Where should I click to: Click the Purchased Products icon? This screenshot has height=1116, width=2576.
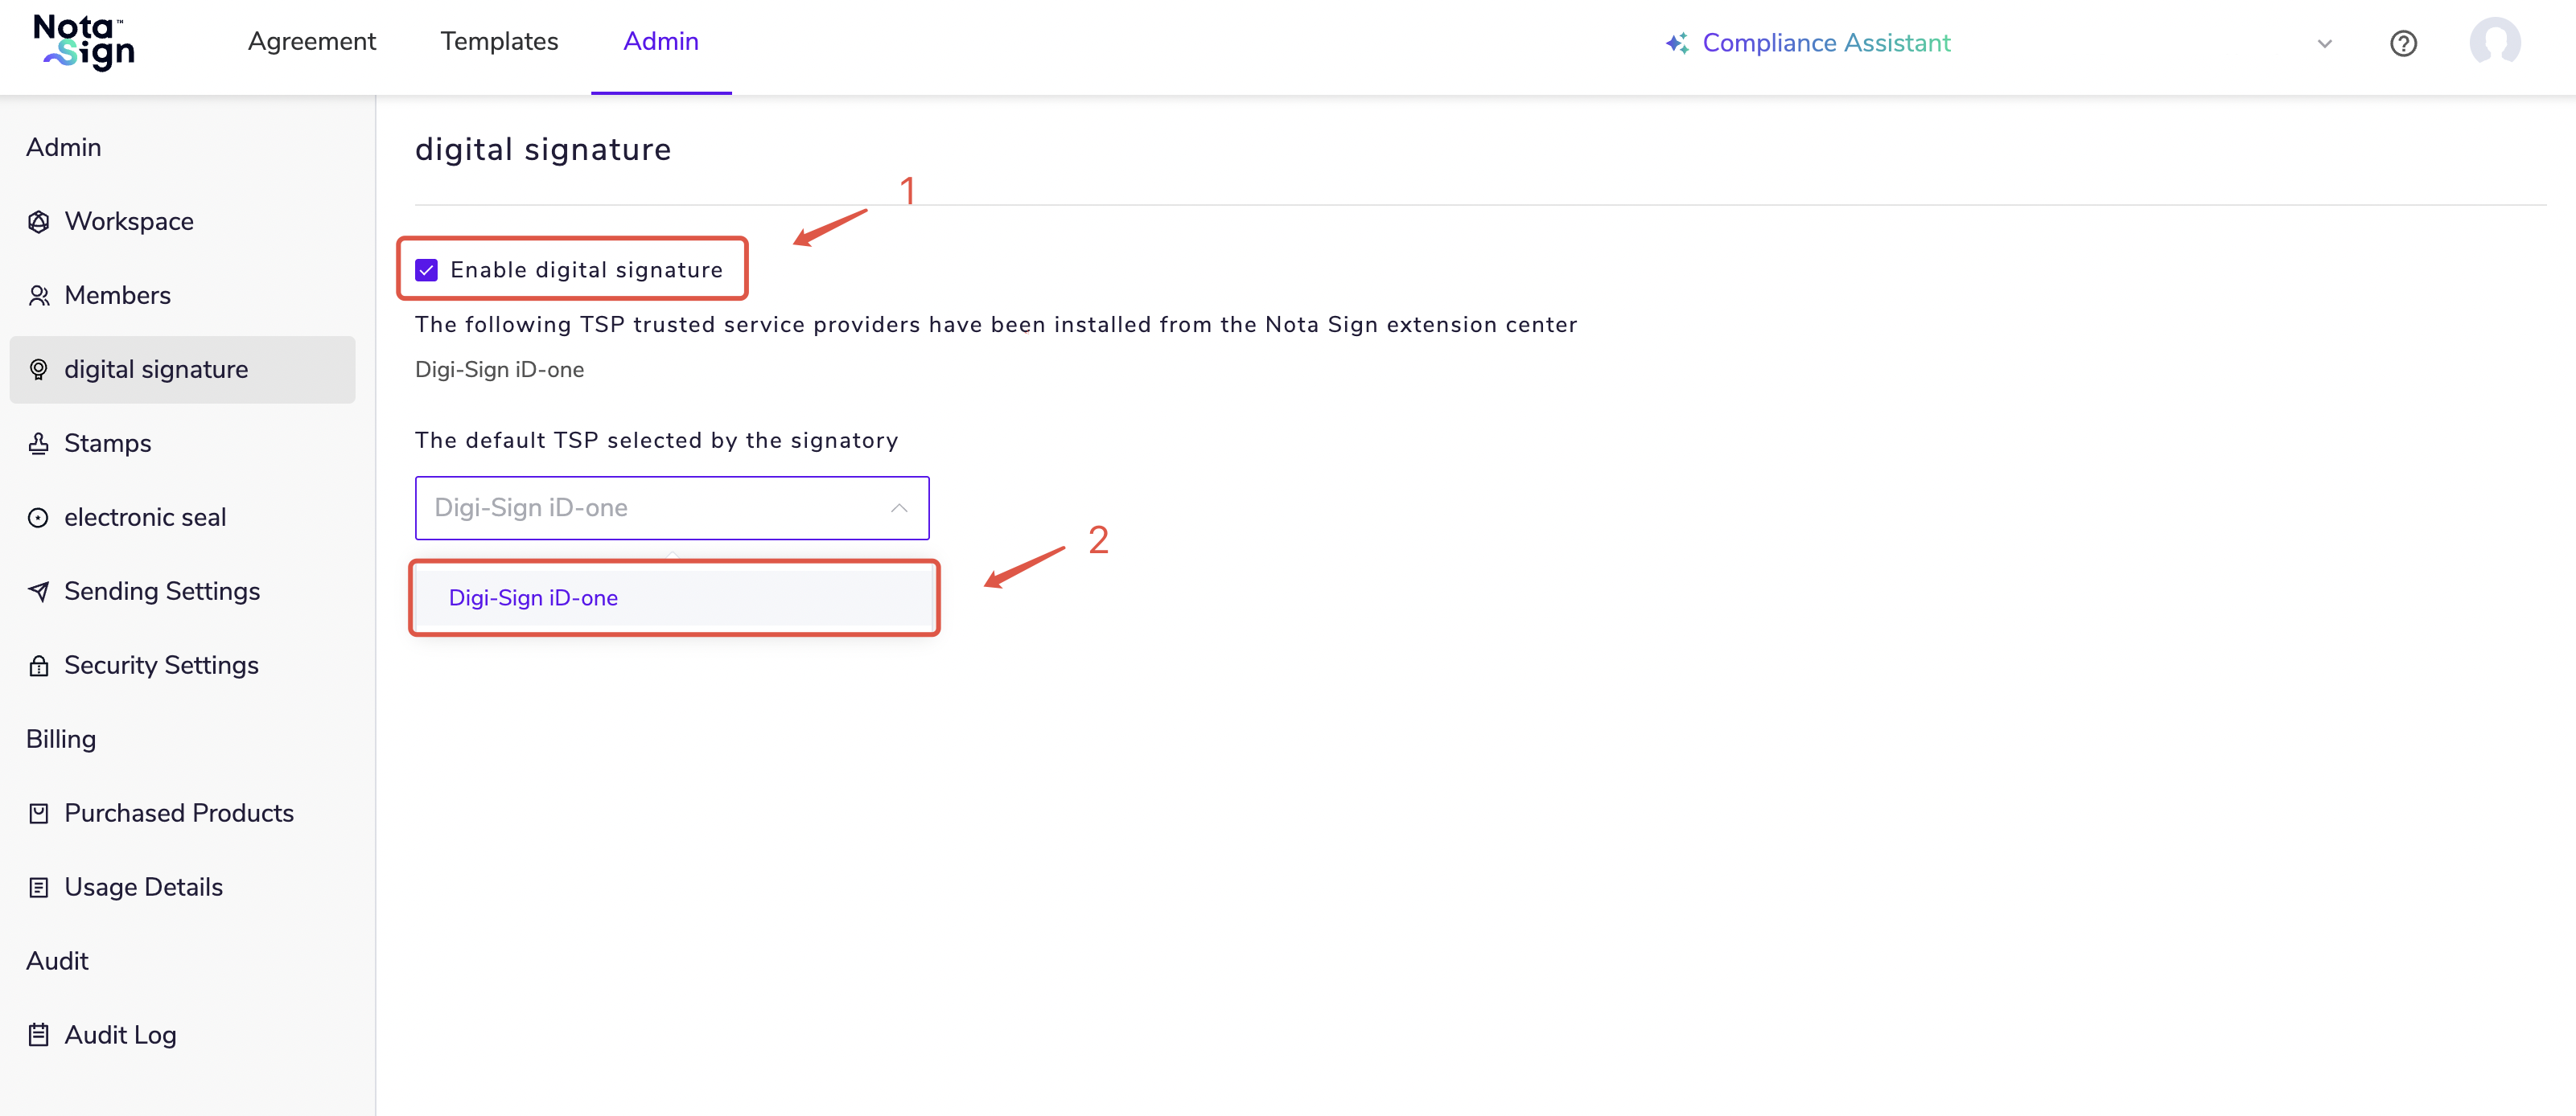pos(39,813)
